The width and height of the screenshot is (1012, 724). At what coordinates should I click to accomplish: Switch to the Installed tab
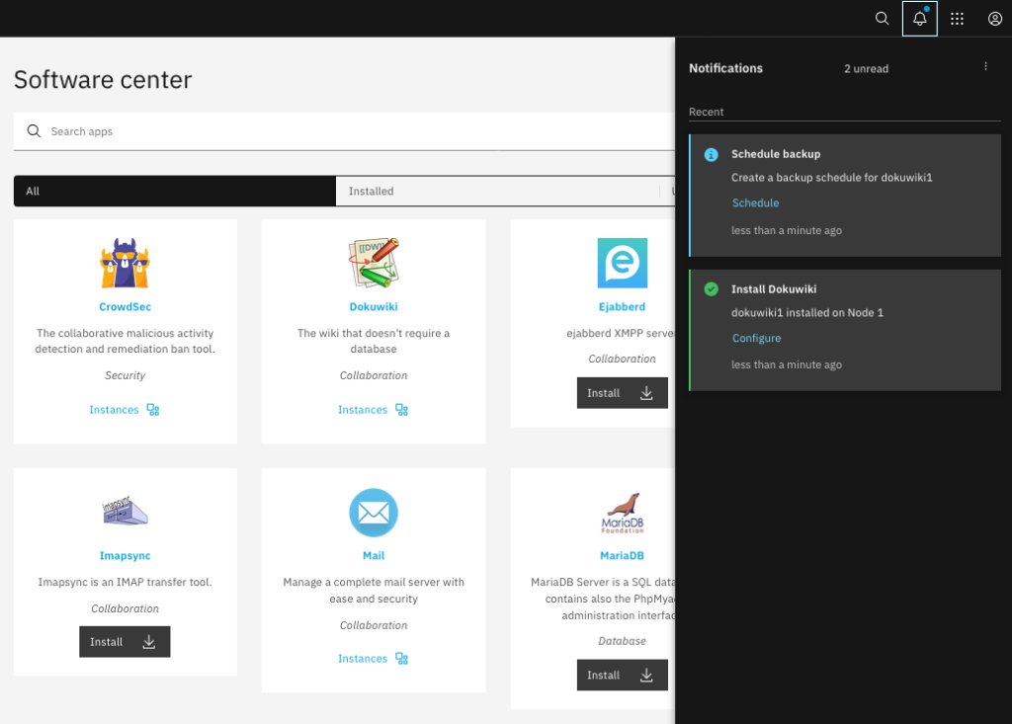coord(497,191)
